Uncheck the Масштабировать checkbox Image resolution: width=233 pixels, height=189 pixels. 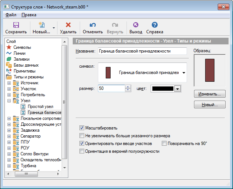tap(82, 128)
